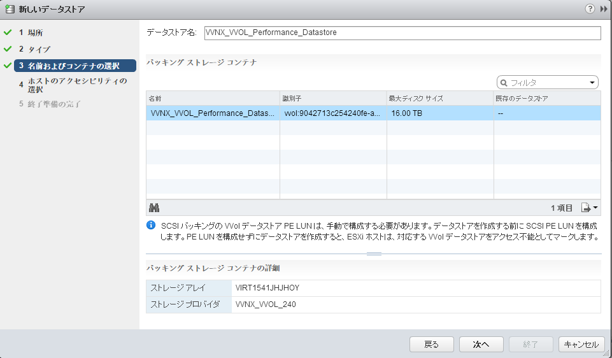The image size is (612, 358).
Task: Click the info icon beside SCSI notice
Action: 151,226
